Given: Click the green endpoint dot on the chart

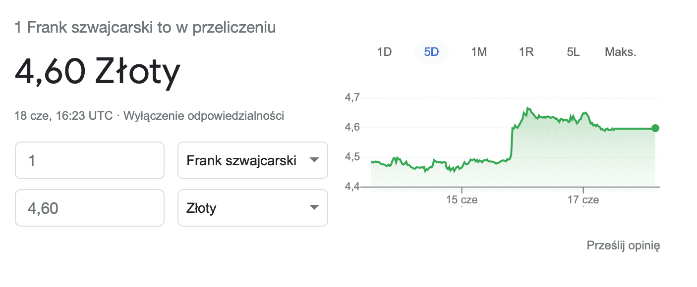Looking at the screenshot, I should point(655,129).
